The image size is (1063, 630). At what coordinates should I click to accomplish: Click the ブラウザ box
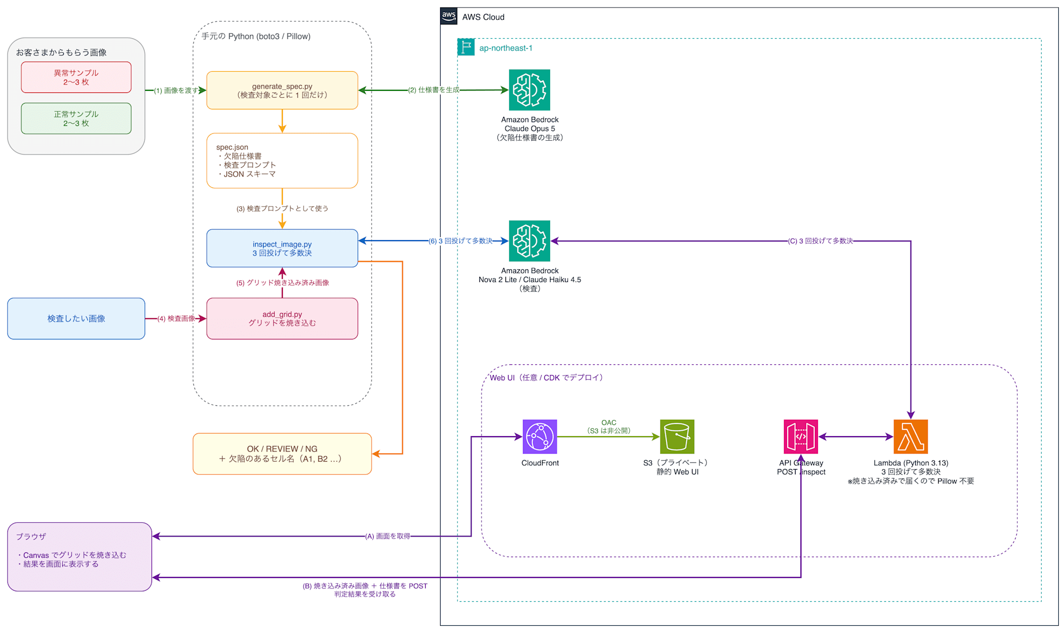point(80,557)
